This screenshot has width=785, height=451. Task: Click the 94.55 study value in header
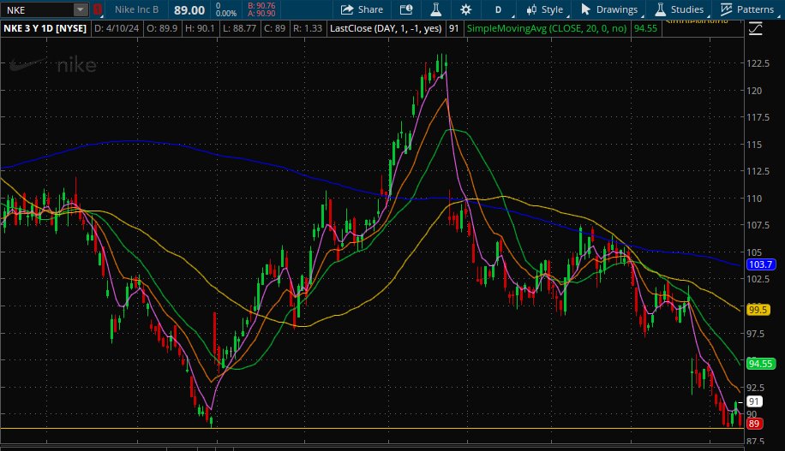tap(645, 28)
